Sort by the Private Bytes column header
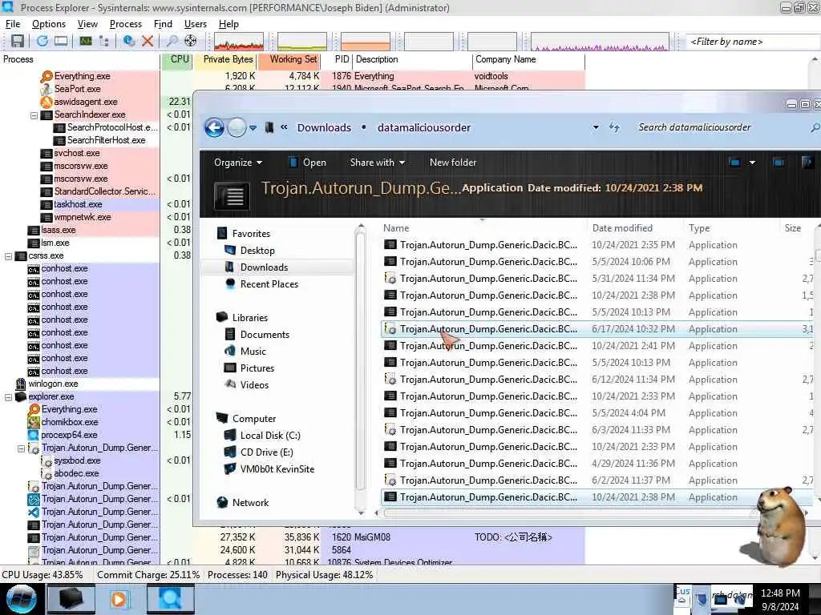Screen dimensions: 821x615 tap(225, 59)
